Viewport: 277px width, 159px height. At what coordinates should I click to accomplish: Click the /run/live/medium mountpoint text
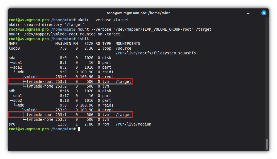click(x=133, y=124)
